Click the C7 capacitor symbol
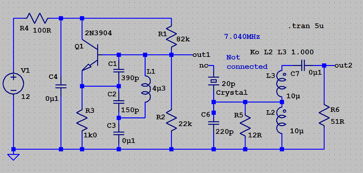The image size is (363, 173). pyautogui.click(x=303, y=65)
